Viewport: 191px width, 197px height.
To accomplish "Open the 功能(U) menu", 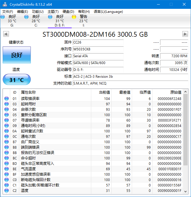I will (38, 12).
